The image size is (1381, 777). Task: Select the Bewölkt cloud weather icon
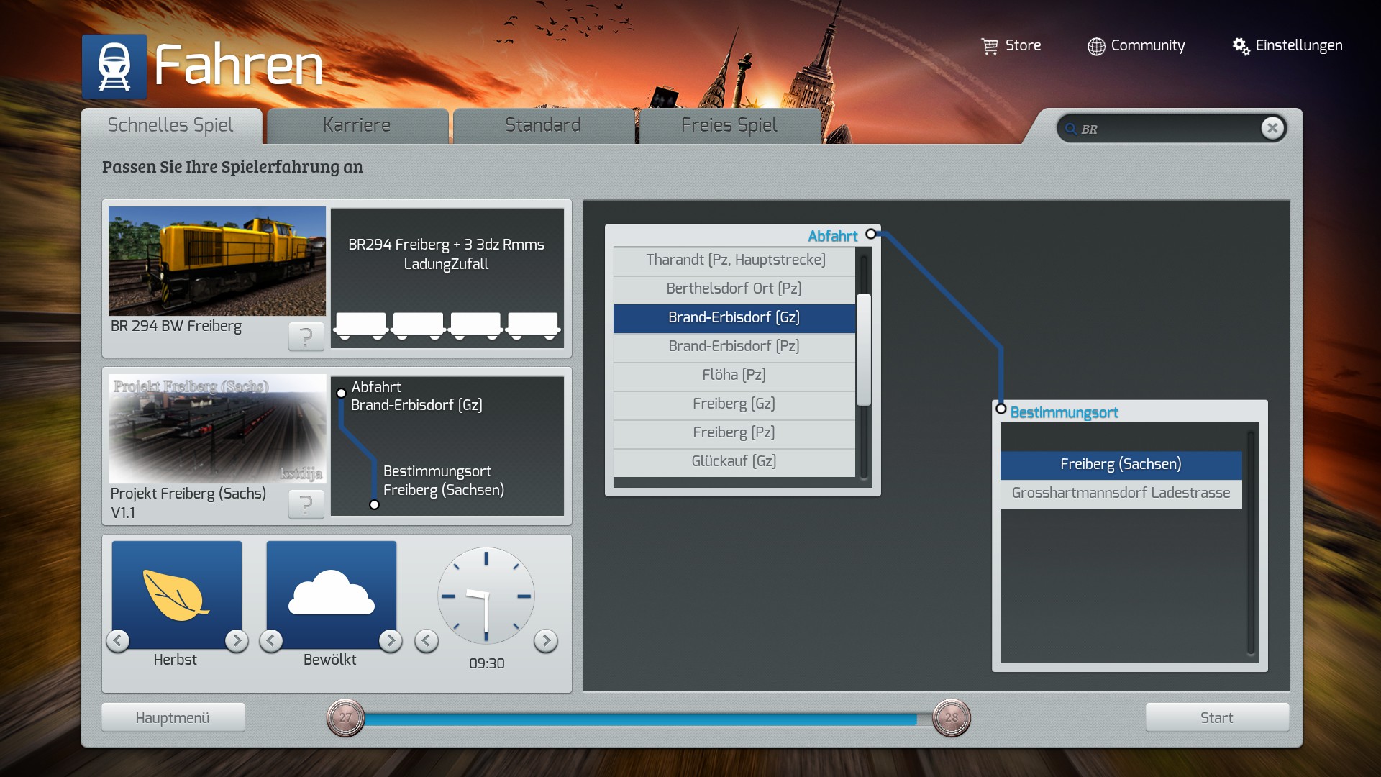pos(331,594)
